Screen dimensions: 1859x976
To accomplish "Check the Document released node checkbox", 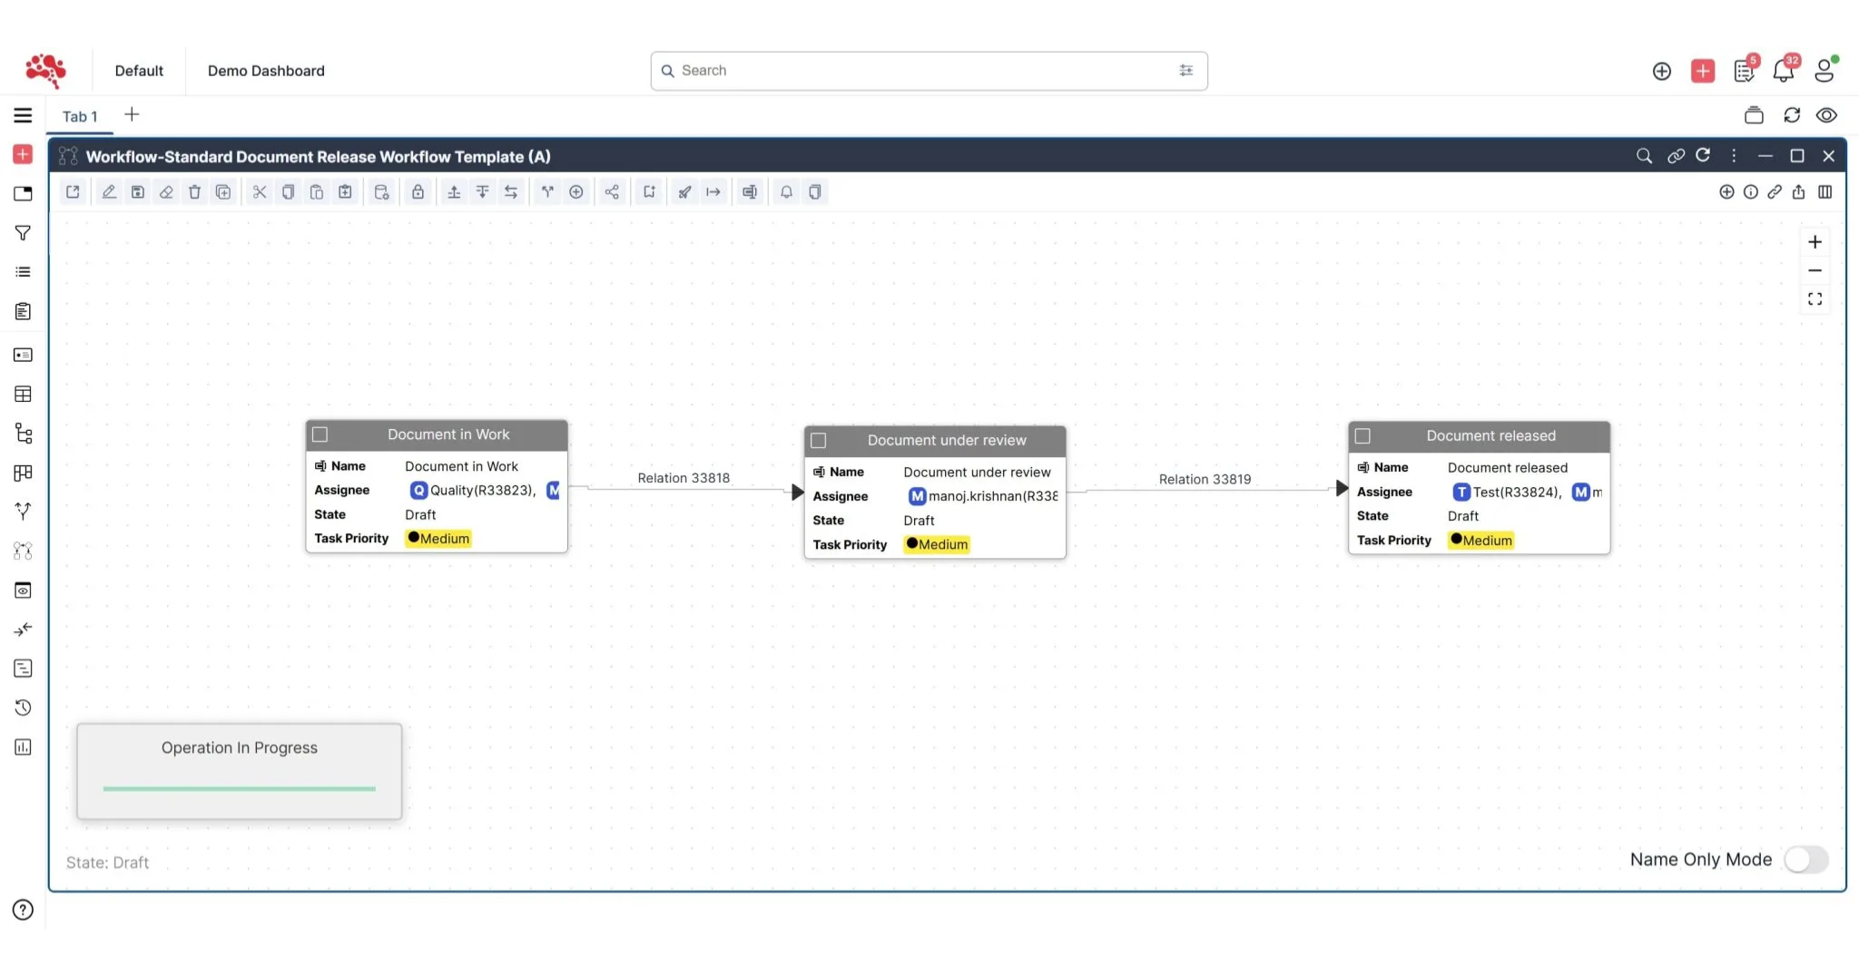I will coord(1362,435).
